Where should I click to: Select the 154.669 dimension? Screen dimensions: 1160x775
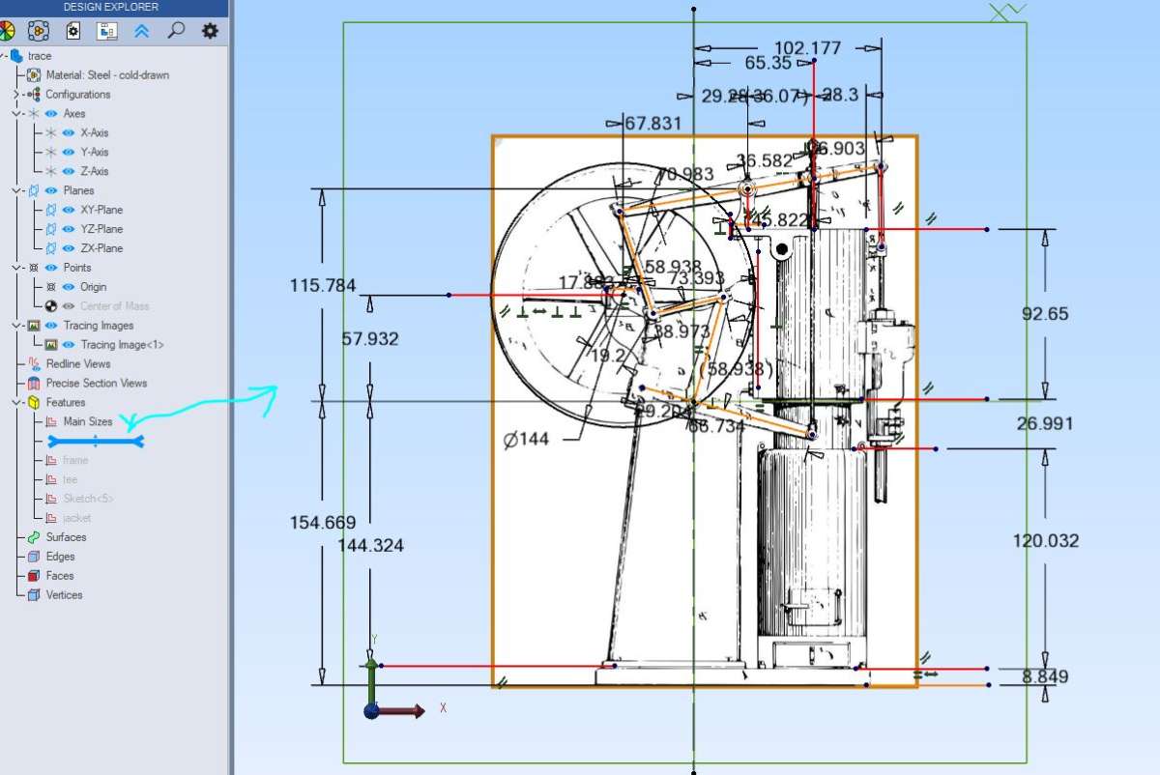tap(323, 522)
